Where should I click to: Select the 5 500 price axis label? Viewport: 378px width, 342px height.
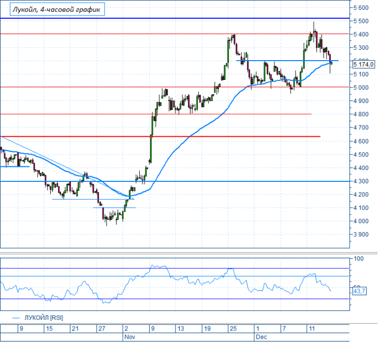[361, 21]
